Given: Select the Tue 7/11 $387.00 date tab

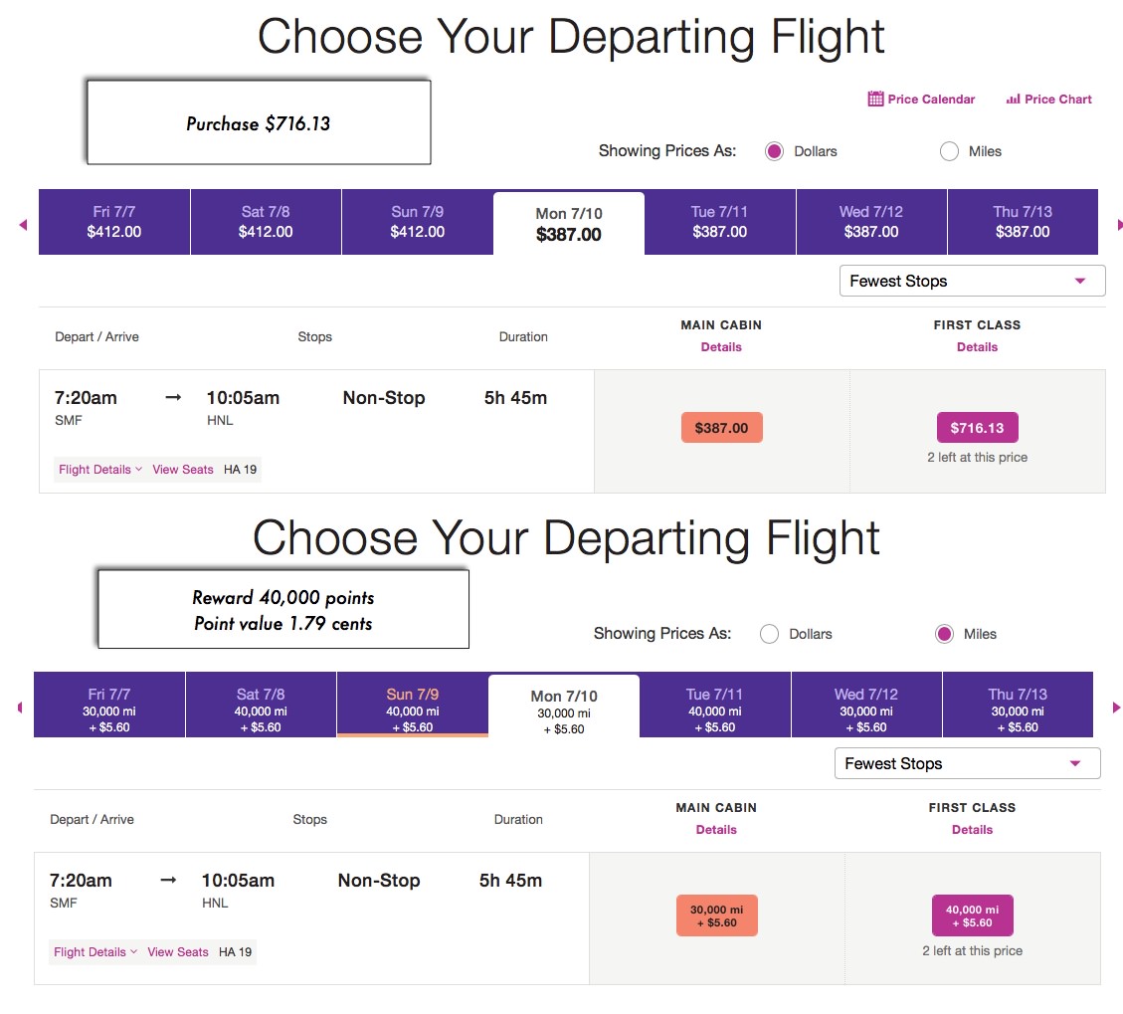Looking at the screenshot, I should pos(720,222).
